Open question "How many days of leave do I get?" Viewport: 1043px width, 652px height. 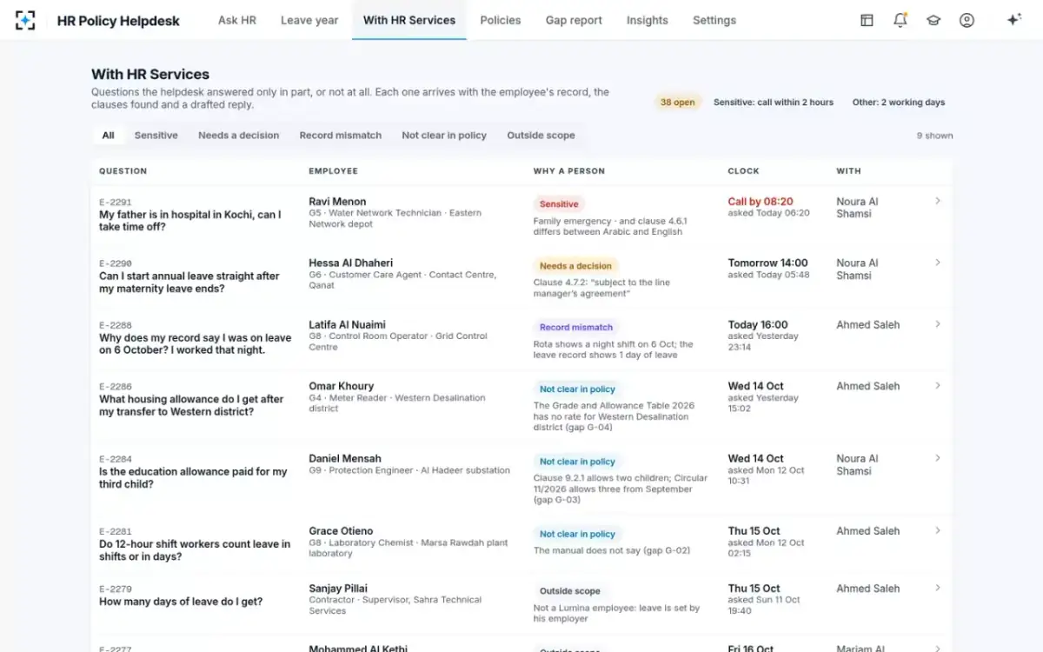[181, 602]
